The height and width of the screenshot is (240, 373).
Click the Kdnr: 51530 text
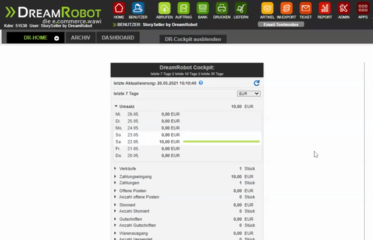(16, 26)
